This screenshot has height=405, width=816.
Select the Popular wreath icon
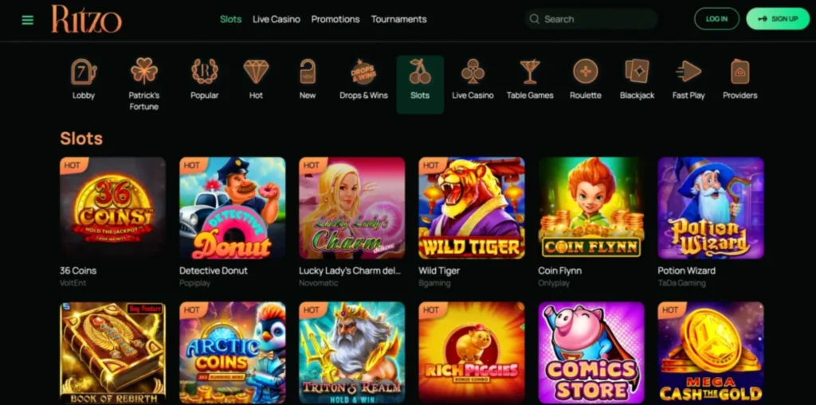205,72
